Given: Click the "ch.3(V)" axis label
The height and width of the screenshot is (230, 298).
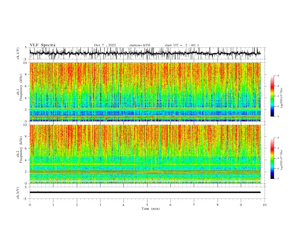Looking at the screenshot, I should (18, 193).
